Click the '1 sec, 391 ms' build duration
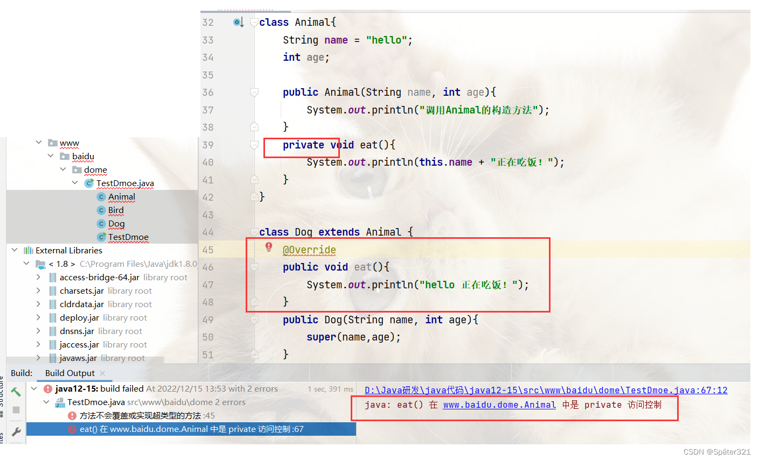This screenshot has height=461, width=759. [331, 389]
